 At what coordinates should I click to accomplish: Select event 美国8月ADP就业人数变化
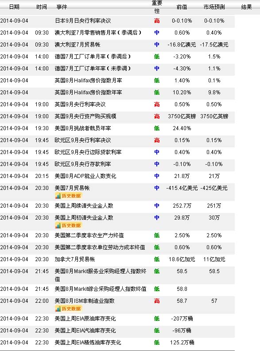[85, 176]
